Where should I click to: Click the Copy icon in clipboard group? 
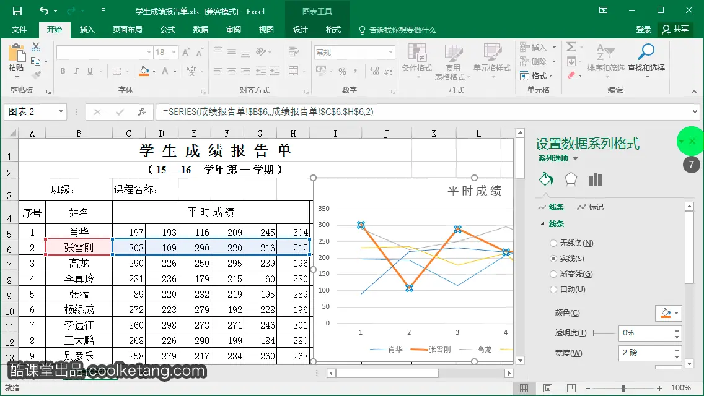(35, 61)
